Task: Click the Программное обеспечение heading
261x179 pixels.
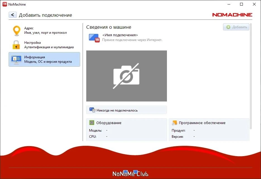Action: (202, 123)
